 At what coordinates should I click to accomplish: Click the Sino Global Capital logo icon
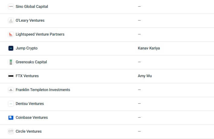tap(11, 7)
